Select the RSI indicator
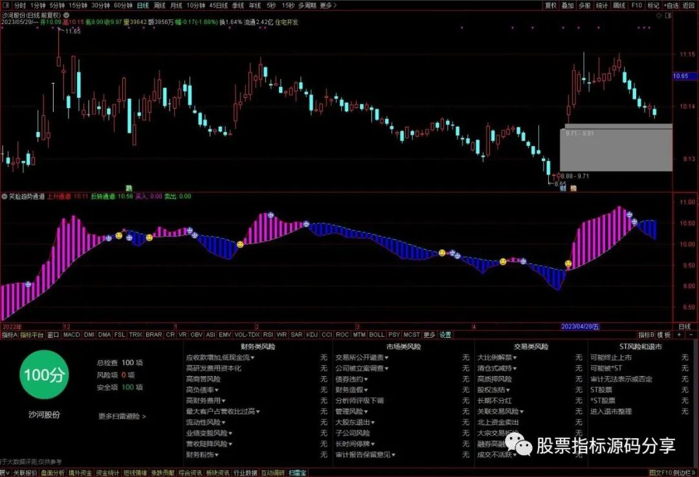 point(268,335)
